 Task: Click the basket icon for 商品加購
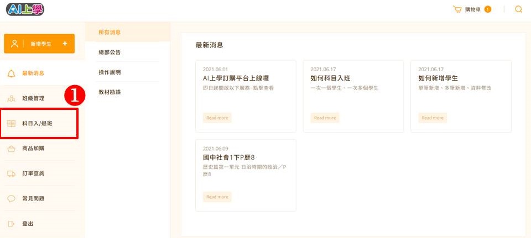11,149
